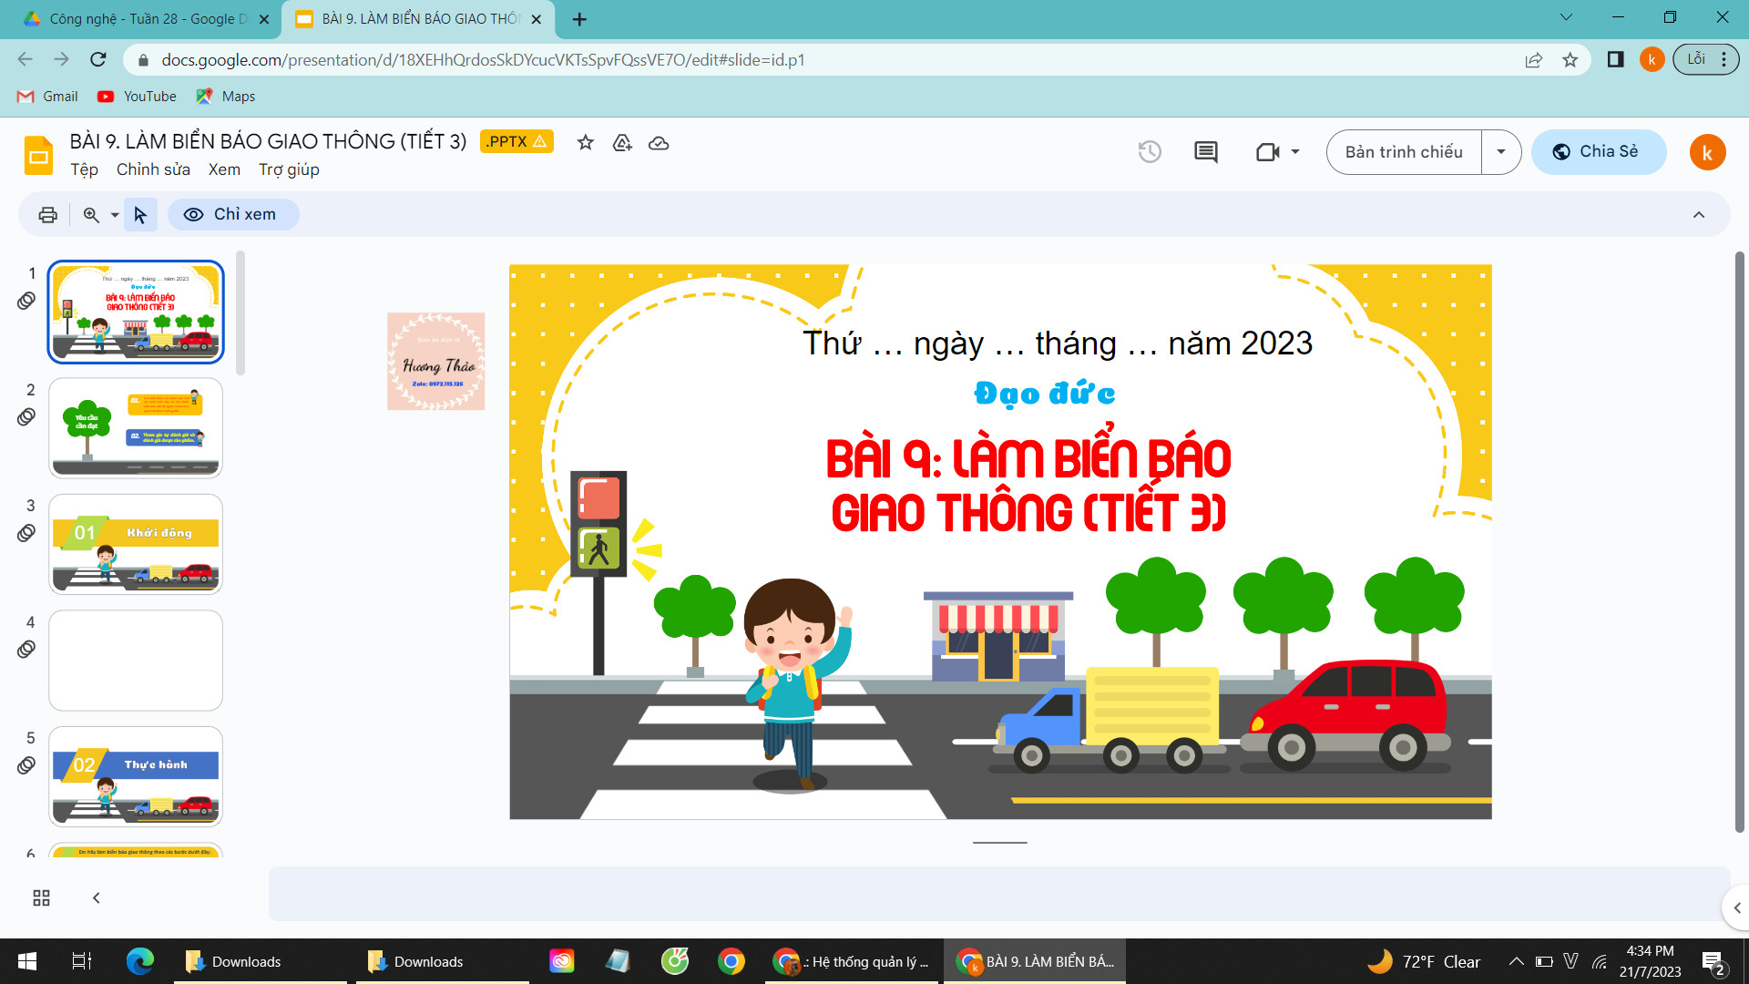Close the BÀI 9 browser tab
This screenshot has width=1749, height=984.
(536, 19)
